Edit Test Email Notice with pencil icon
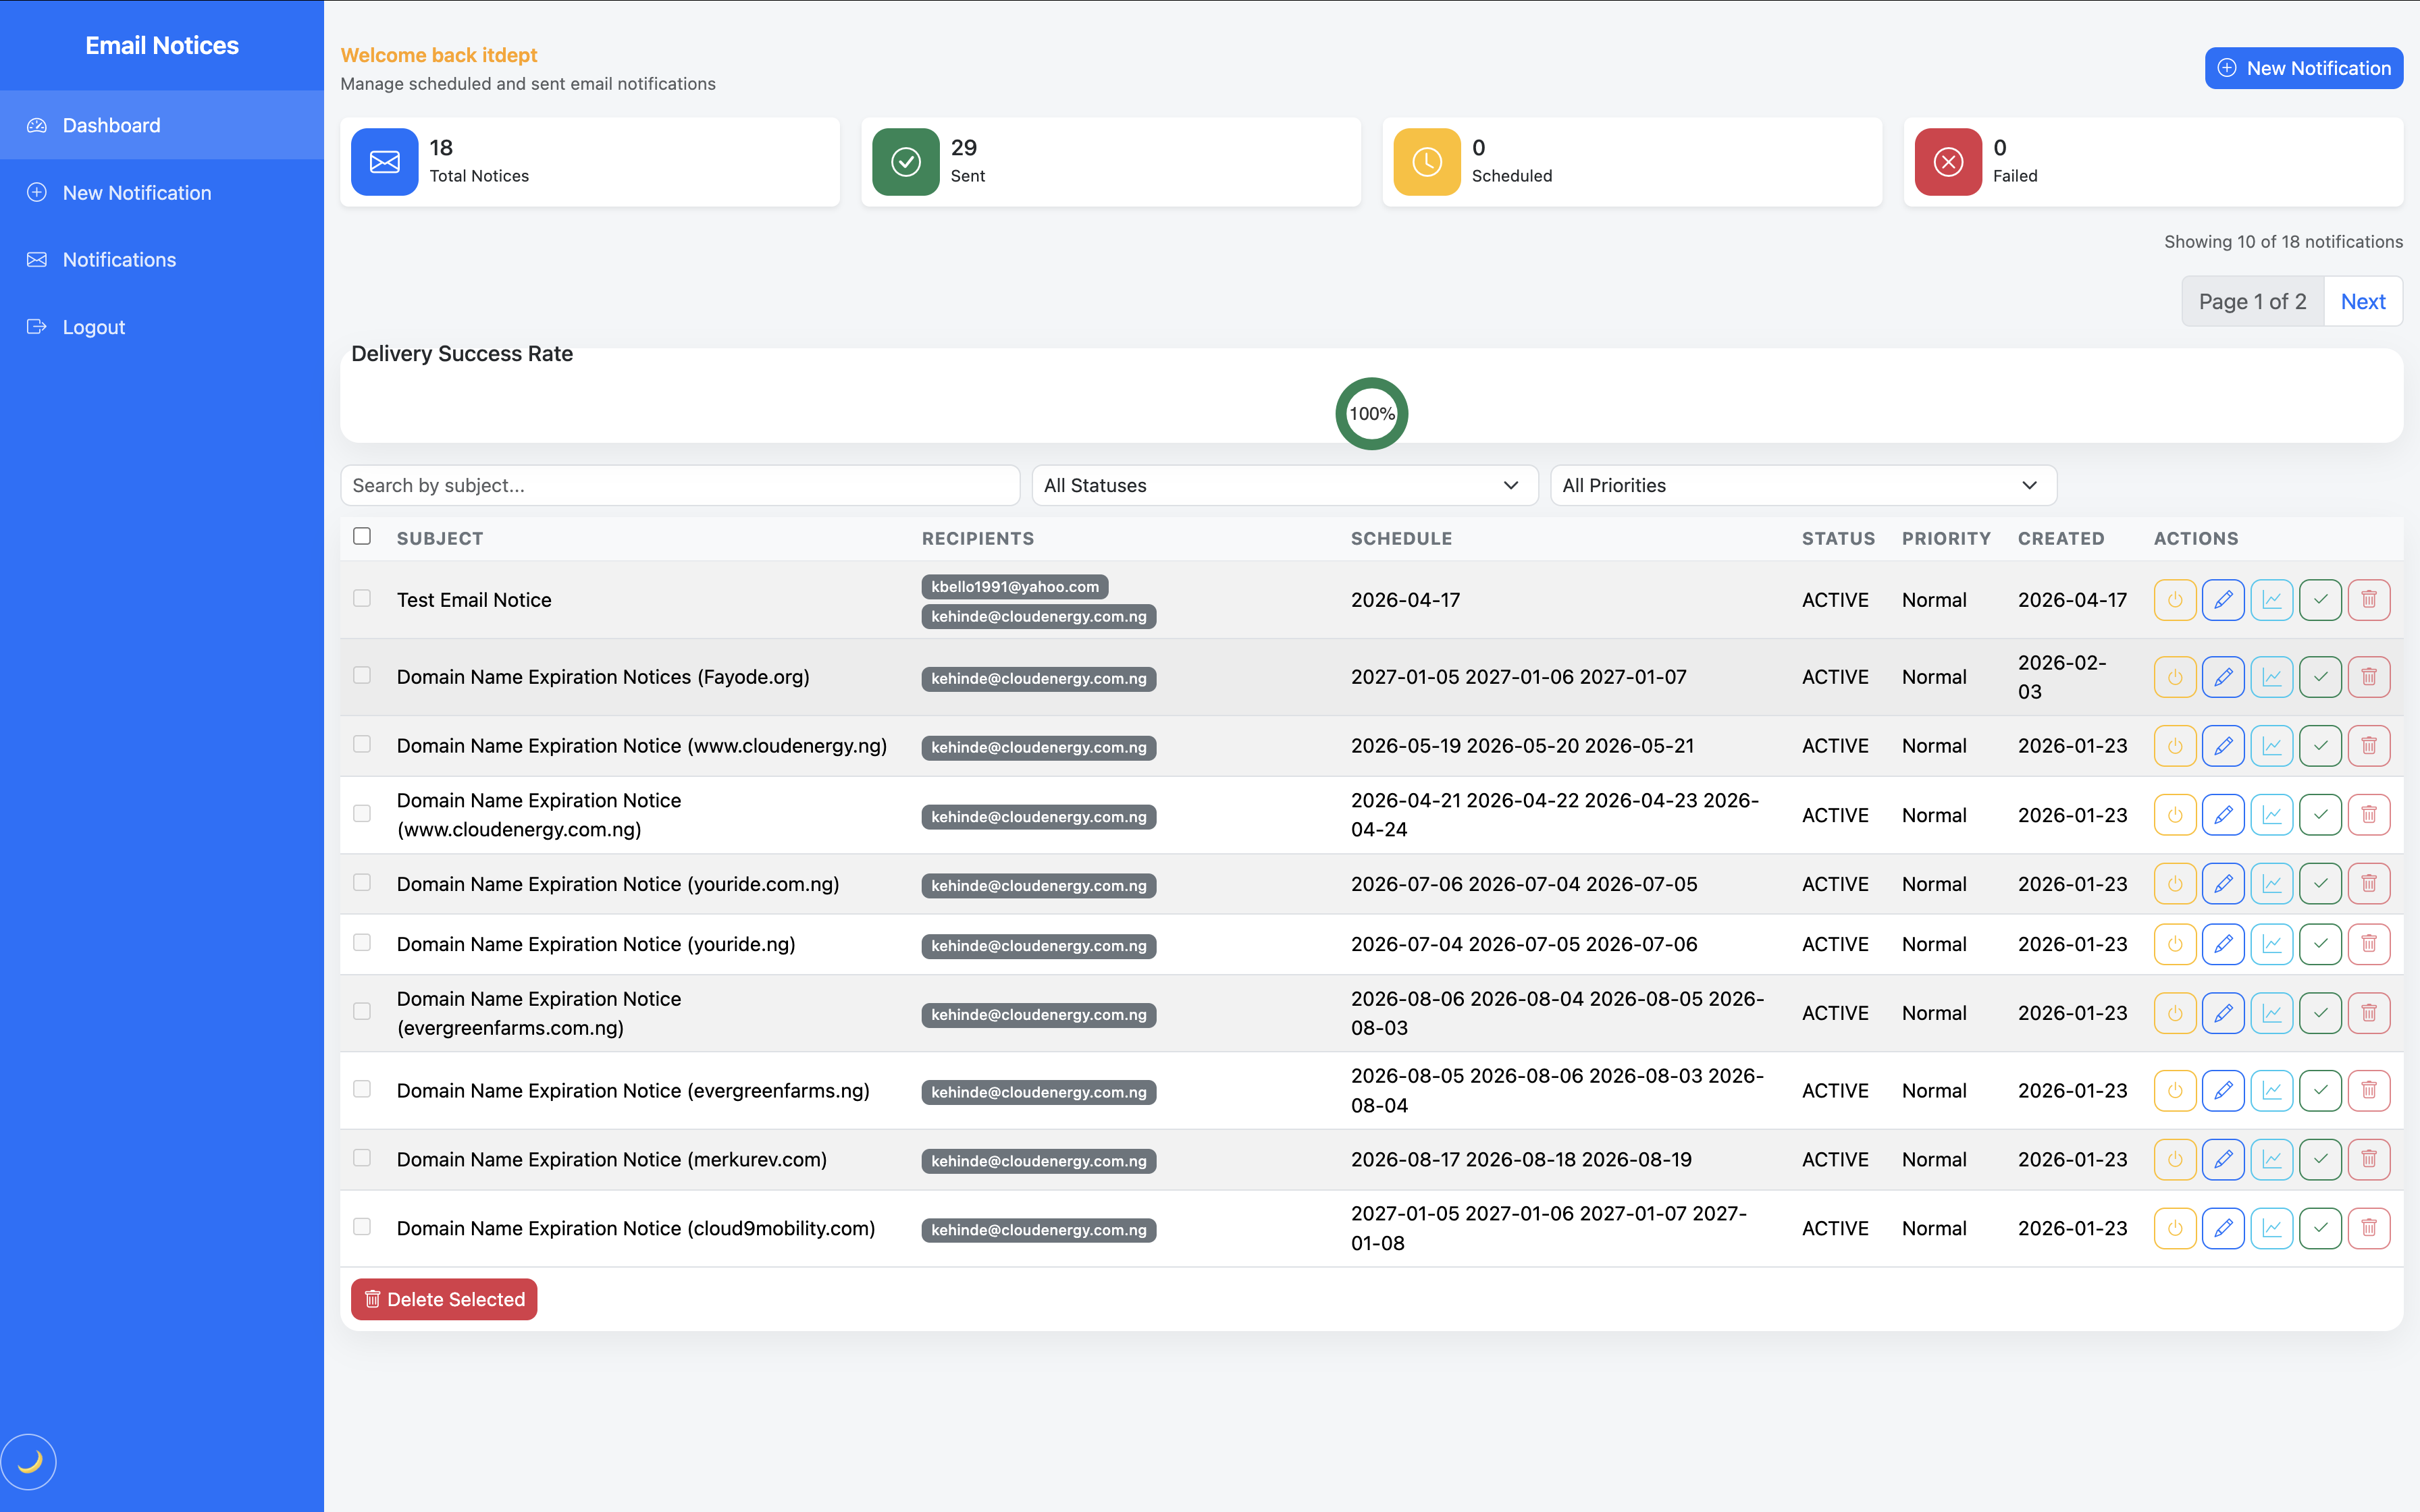This screenshot has height=1512, width=2420. [2223, 600]
